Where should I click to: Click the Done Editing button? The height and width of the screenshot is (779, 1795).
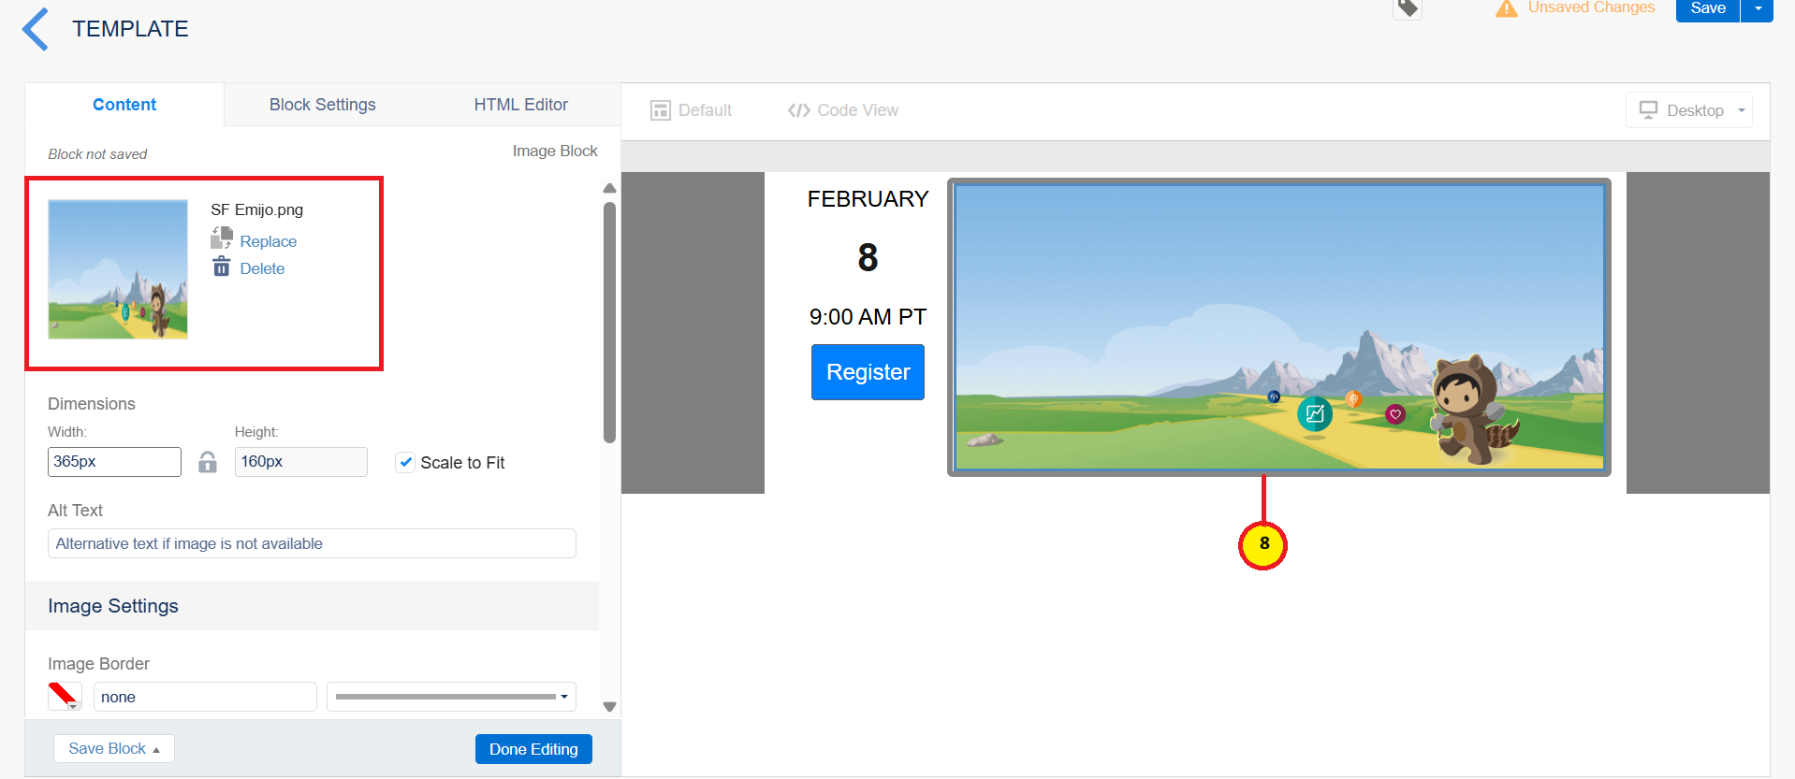533,749
